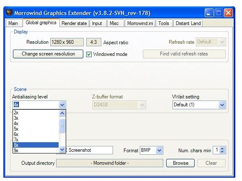This screenshot has height=181, width=242.
Task: Choose 4x in the antialiasing list
Action: coord(36,123)
